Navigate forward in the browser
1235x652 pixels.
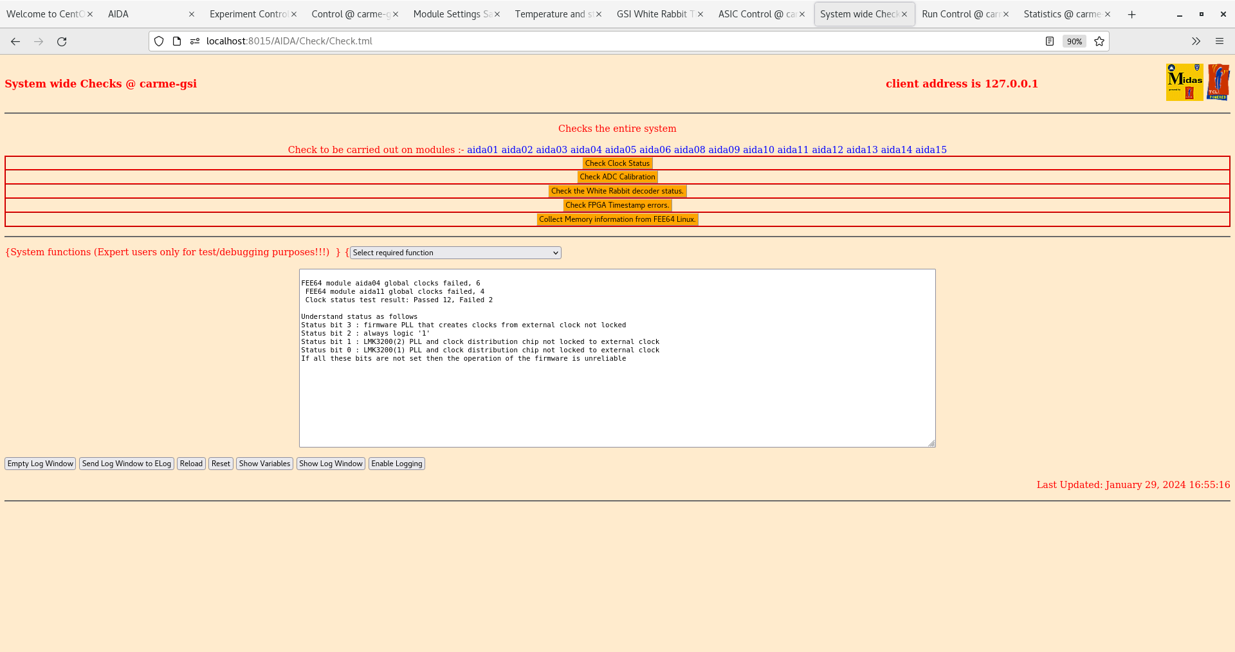tap(39, 41)
